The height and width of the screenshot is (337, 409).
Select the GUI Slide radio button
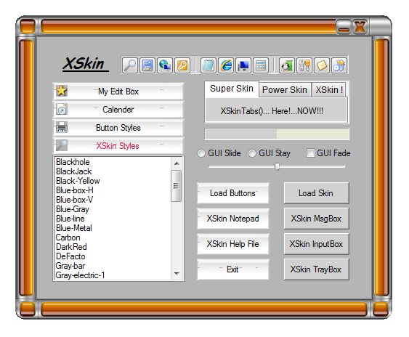point(201,153)
